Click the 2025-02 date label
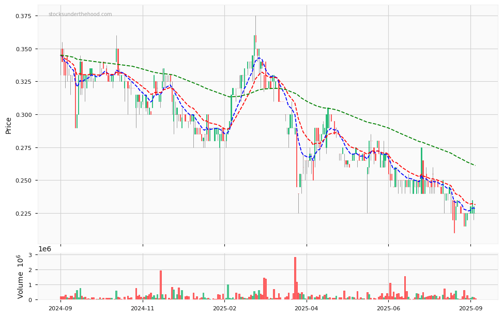This screenshot has width=503, height=316. [224, 309]
